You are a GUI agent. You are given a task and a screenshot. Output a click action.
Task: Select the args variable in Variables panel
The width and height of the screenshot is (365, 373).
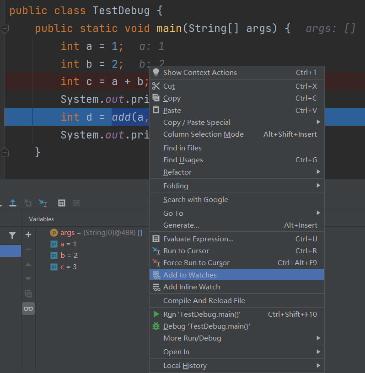pos(67,233)
